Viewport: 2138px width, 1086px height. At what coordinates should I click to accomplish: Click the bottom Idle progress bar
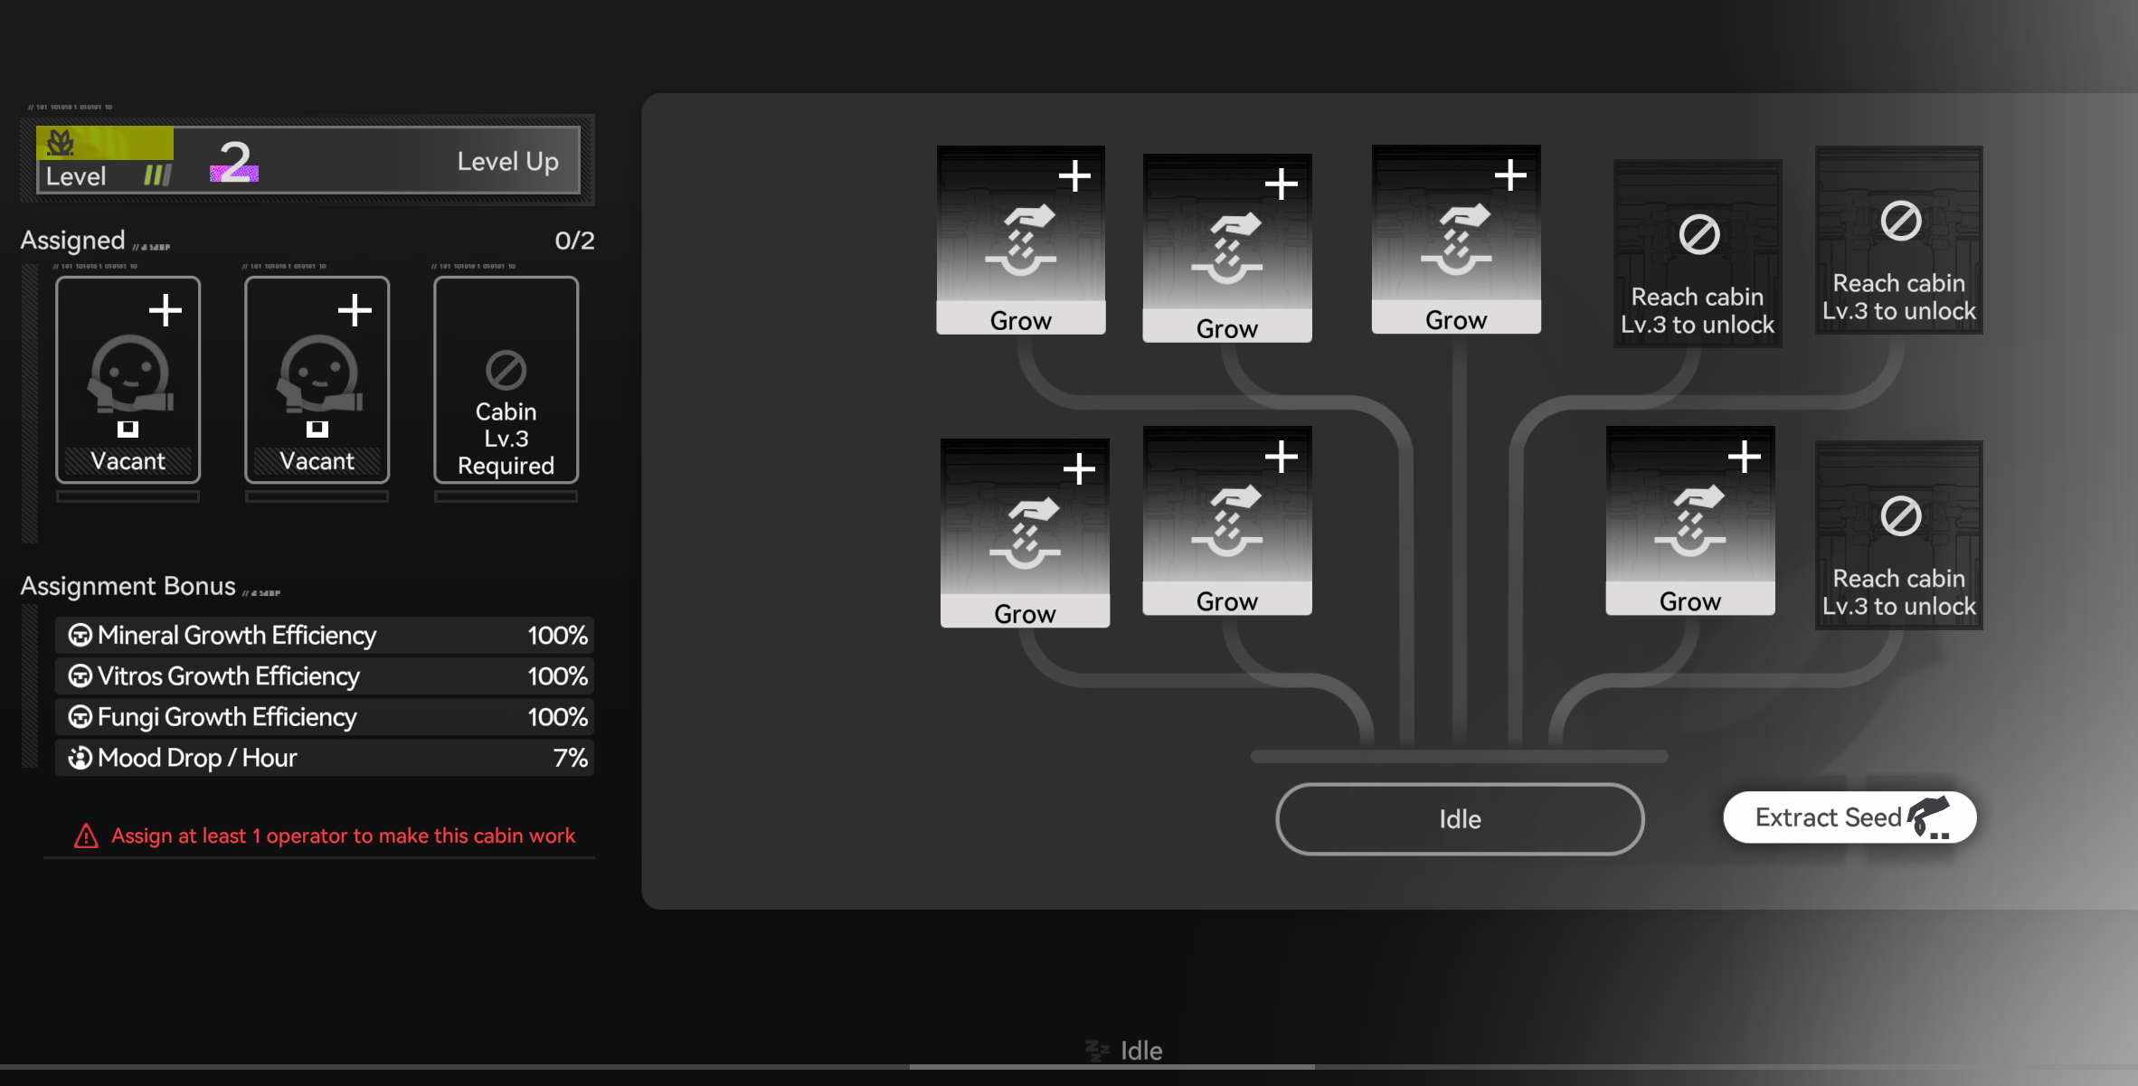pyautogui.click(x=1112, y=1066)
